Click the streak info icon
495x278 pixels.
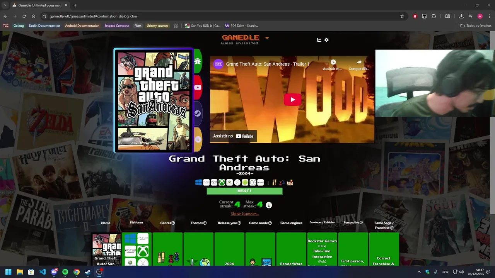tap(269, 205)
